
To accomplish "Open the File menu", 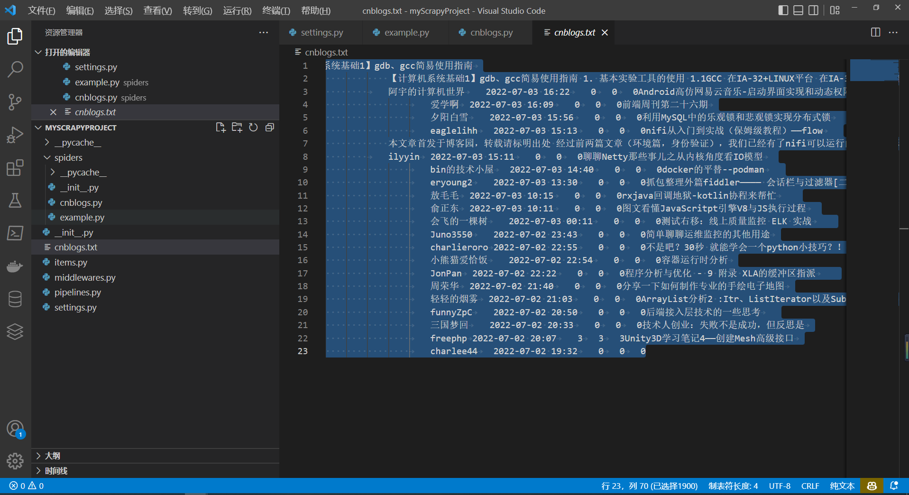I will click(41, 10).
